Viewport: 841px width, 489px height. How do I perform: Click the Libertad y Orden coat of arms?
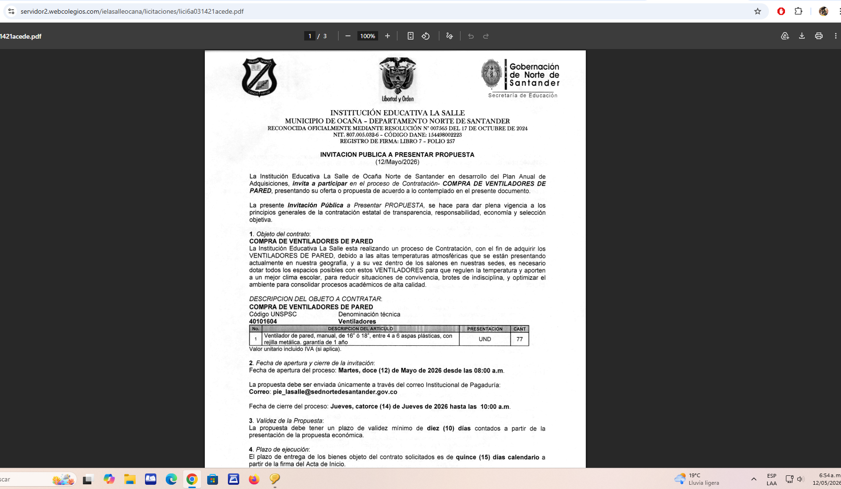[x=398, y=80]
